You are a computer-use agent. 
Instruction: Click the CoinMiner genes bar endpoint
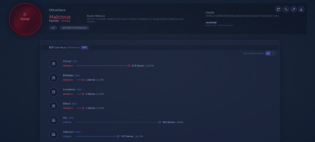pos(83,94)
